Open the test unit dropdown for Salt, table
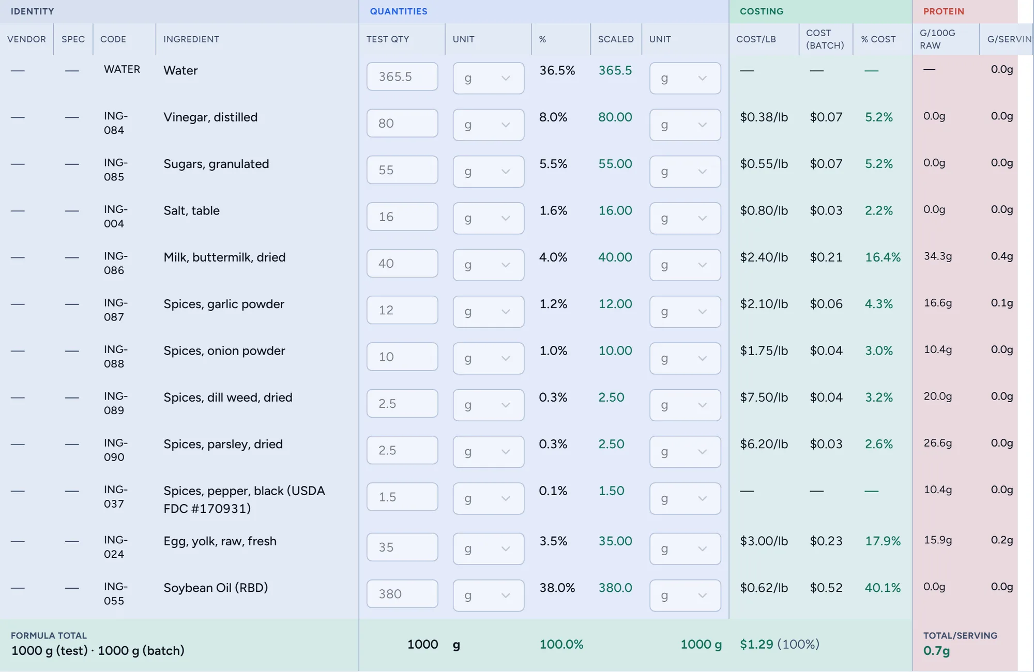The height and width of the screenshot is (672, 1034). tap(488, 218)
